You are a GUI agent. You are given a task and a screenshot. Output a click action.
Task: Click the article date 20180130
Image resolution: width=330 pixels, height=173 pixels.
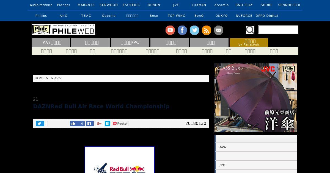196,124
